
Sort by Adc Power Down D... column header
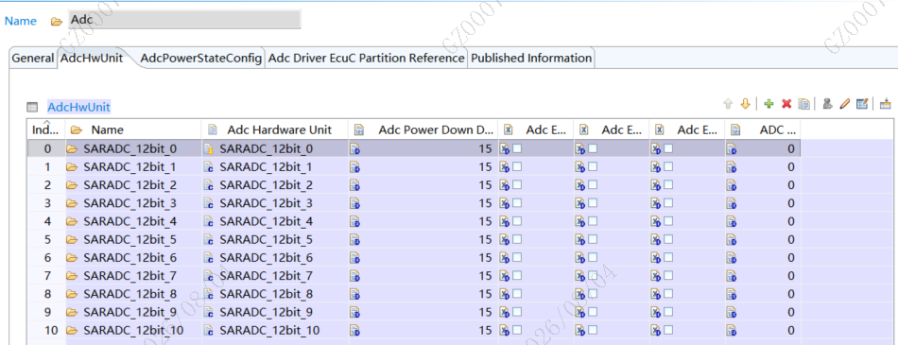[423, 130]
